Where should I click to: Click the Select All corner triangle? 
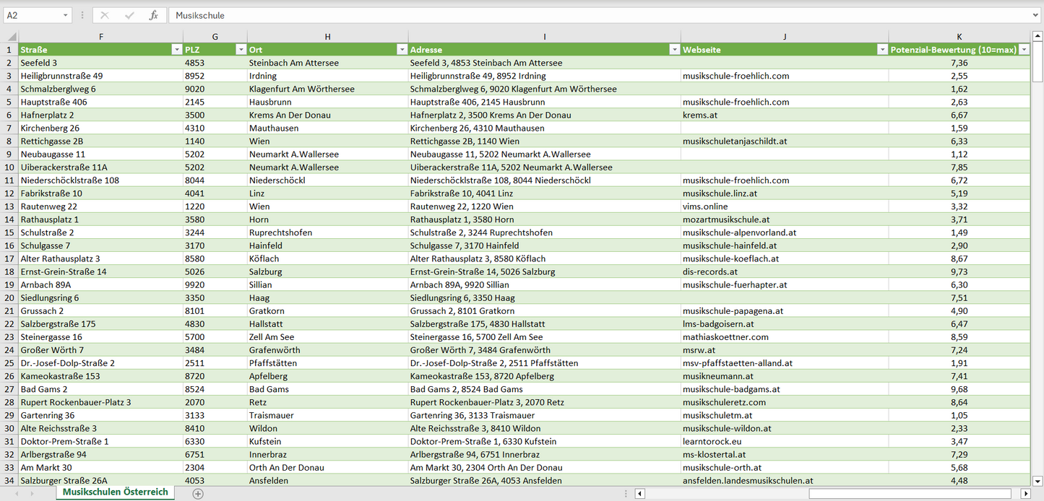(x=10, y=37)
